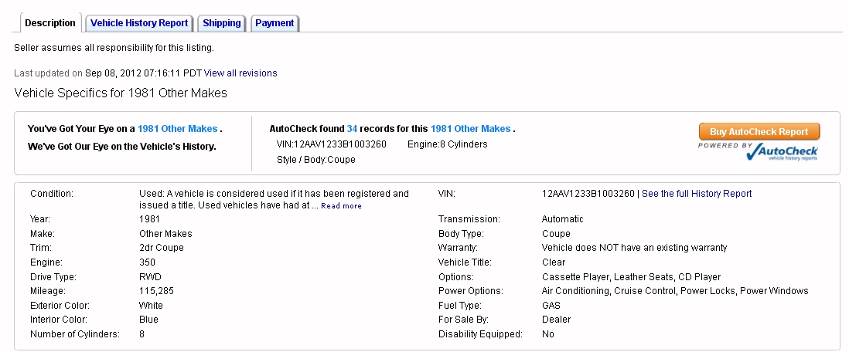849x352 pixels.
Task: Open the View all revisions link
Action: [x=240, y=73]
